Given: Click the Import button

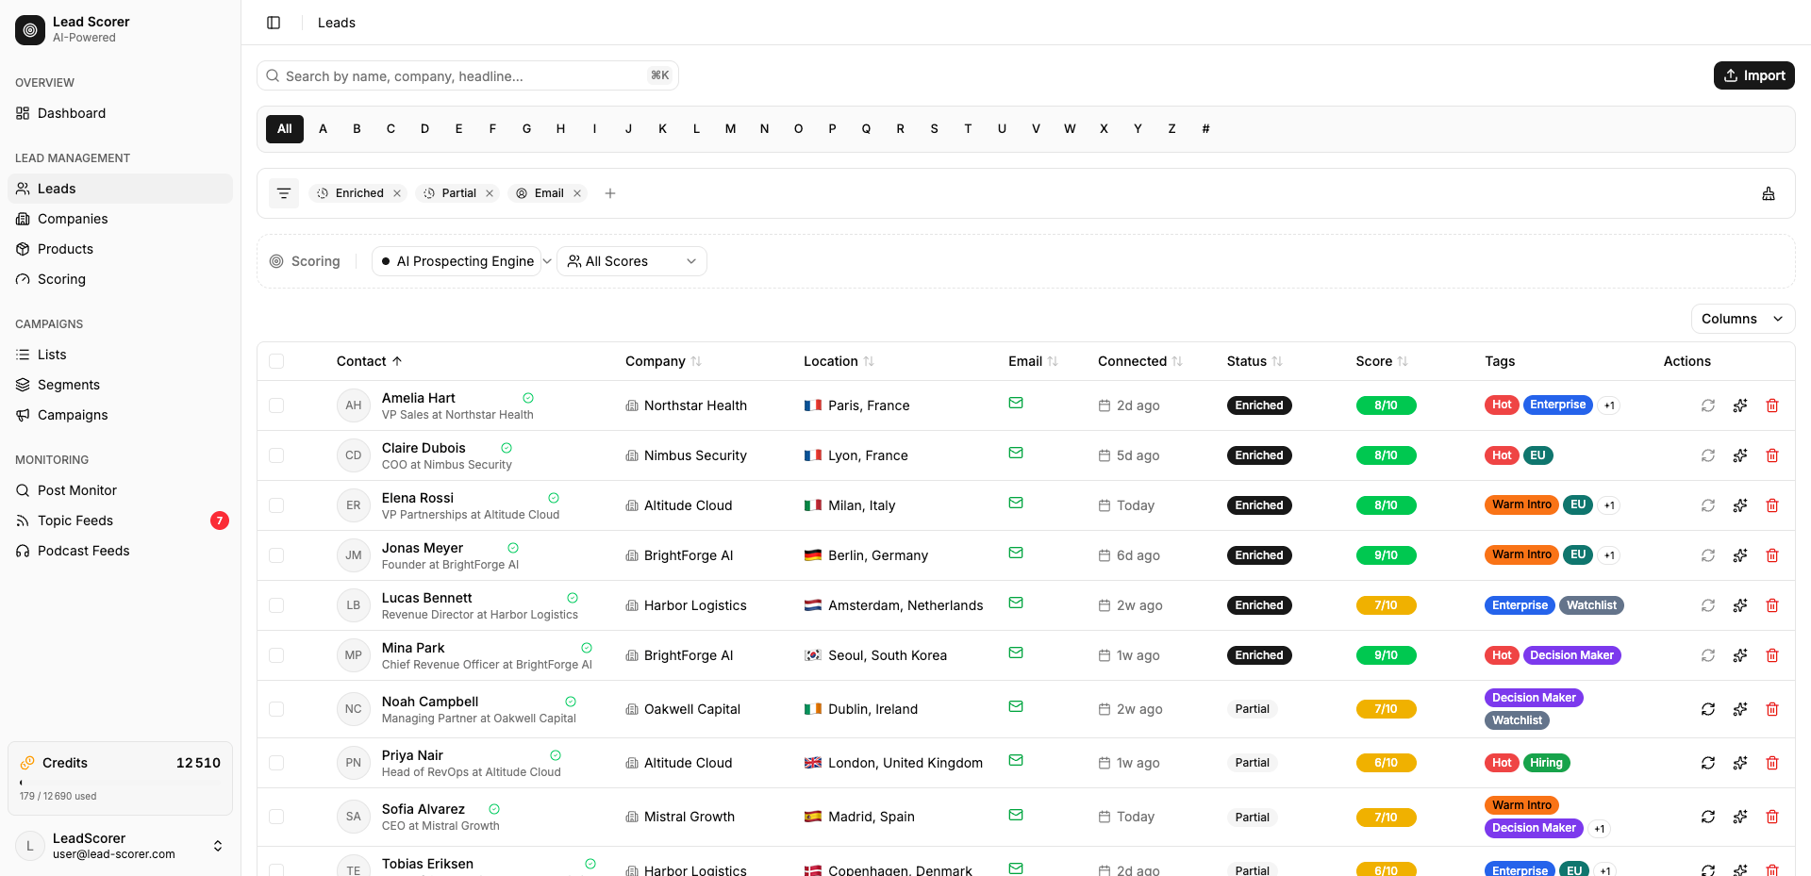Looking at the screenshot, I should coord(1753,75).
